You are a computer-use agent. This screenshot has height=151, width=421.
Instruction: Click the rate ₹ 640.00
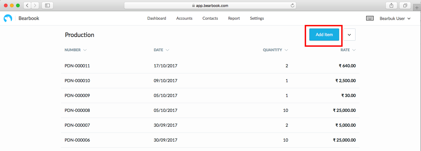tap(347, 66)
